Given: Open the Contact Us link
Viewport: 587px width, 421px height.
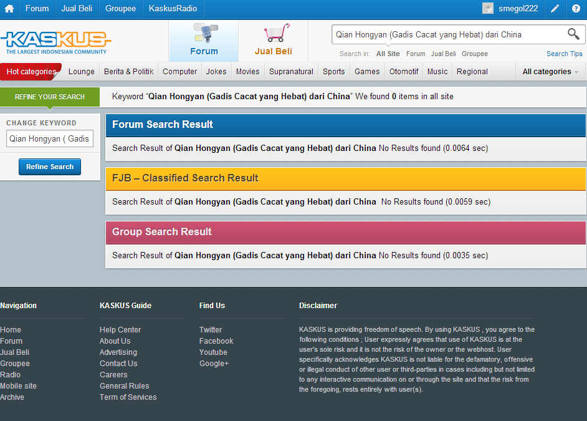Looking at the screenshot, I should (x=118, y=364).
